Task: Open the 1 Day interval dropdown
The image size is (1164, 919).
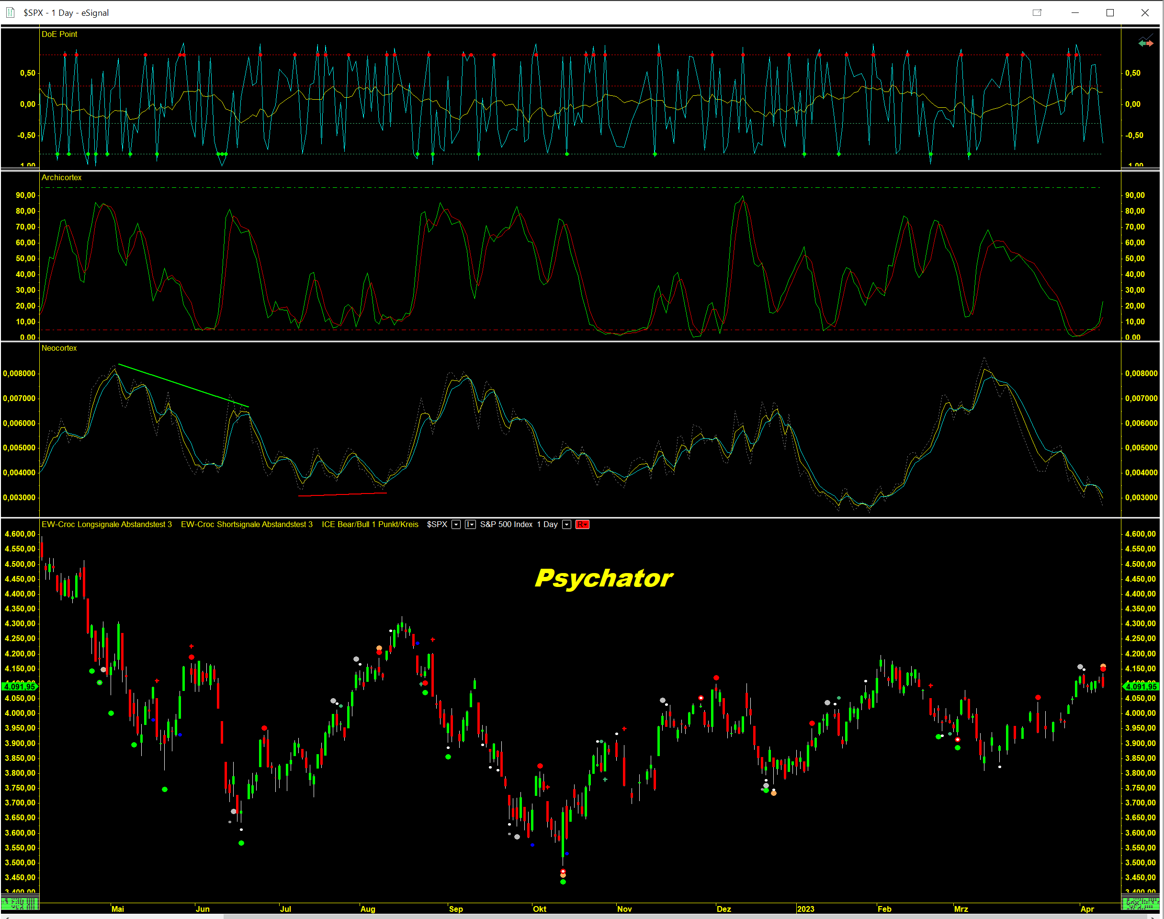Action: click(x=566, y=525)
